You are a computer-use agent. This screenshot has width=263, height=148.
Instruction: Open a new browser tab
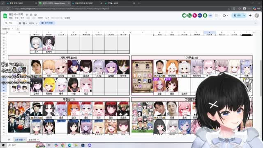click(x=139, y=3)
